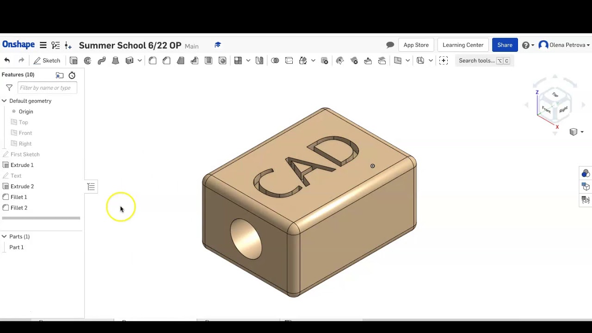Select the Shell tool

(x=209, y=61)
